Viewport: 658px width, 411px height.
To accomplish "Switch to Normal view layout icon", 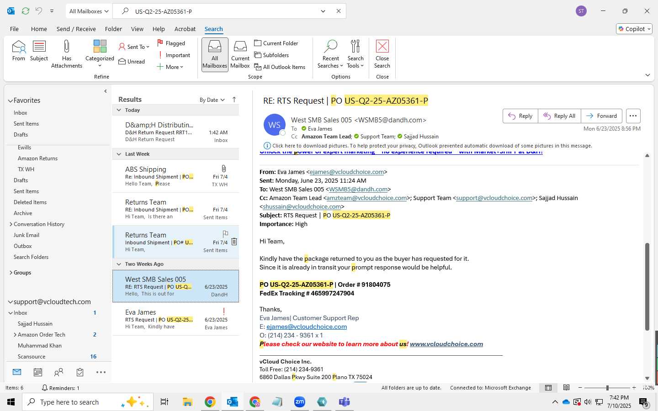I will coord(548,388).
